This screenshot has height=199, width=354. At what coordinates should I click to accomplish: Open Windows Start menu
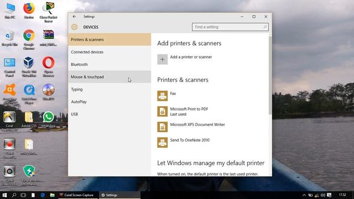coord(4,195)
